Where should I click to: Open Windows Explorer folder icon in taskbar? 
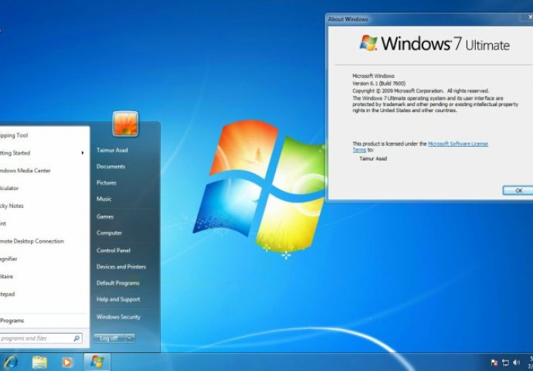click(x=39, y=362)
